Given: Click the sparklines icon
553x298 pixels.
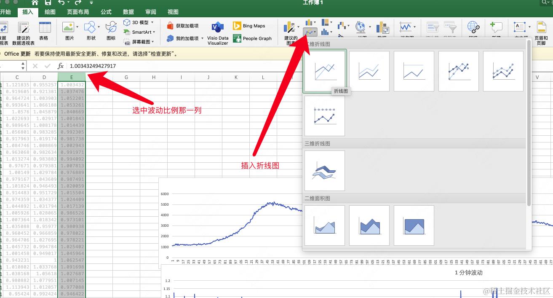Looking at the screenshot, I should point(406,27).
